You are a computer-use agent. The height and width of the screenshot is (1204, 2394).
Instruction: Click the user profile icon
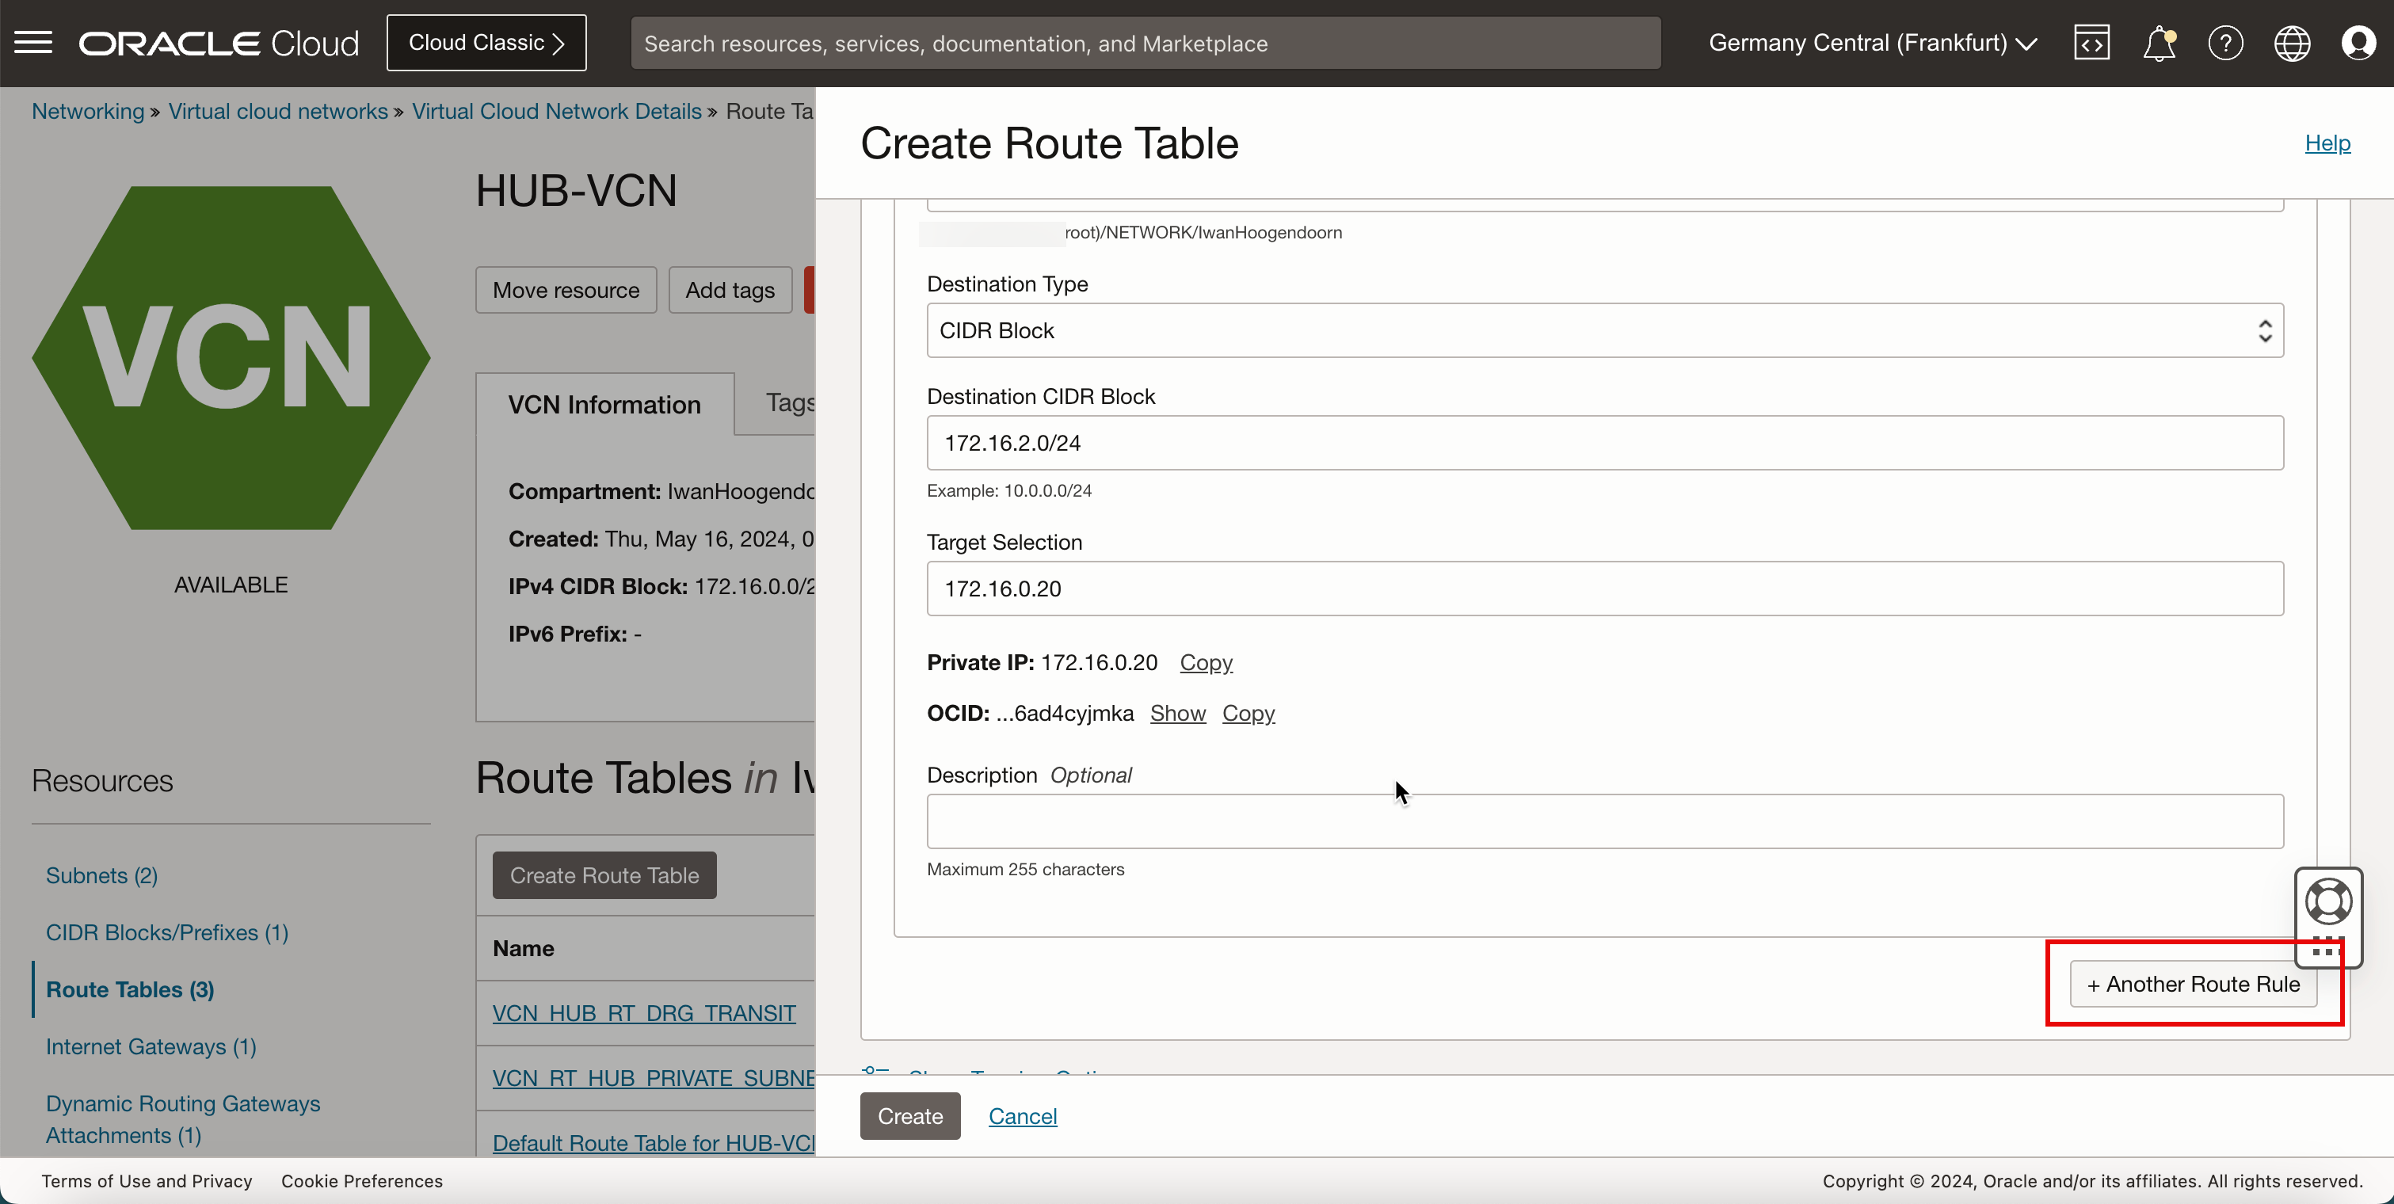coord(2360,43)
